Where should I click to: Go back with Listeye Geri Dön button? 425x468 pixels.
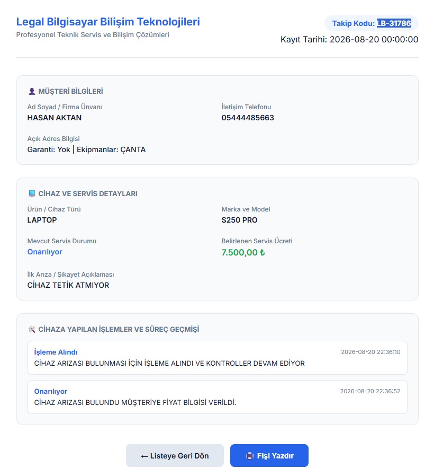tap(175, 455)
